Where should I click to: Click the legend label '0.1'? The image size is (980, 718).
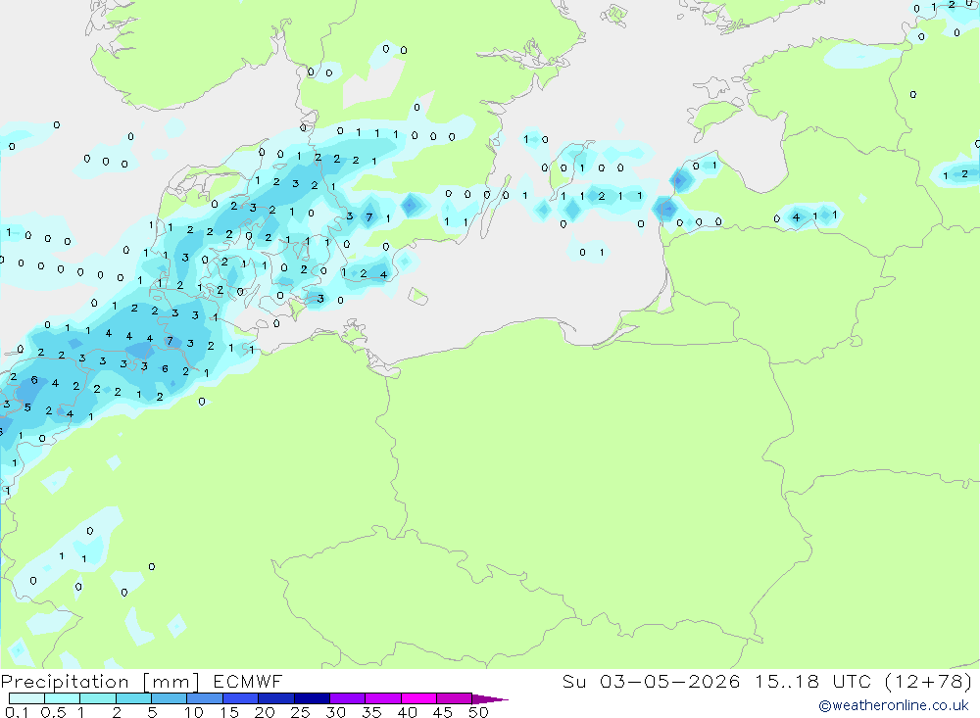coord(17,712)
